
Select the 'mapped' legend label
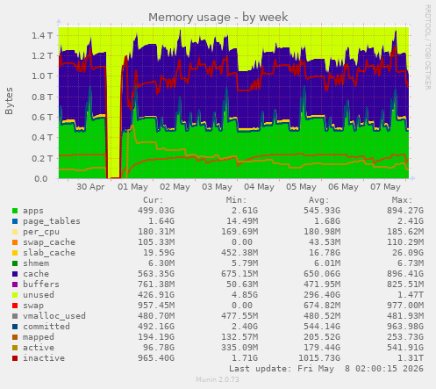(x=39, y=337)
